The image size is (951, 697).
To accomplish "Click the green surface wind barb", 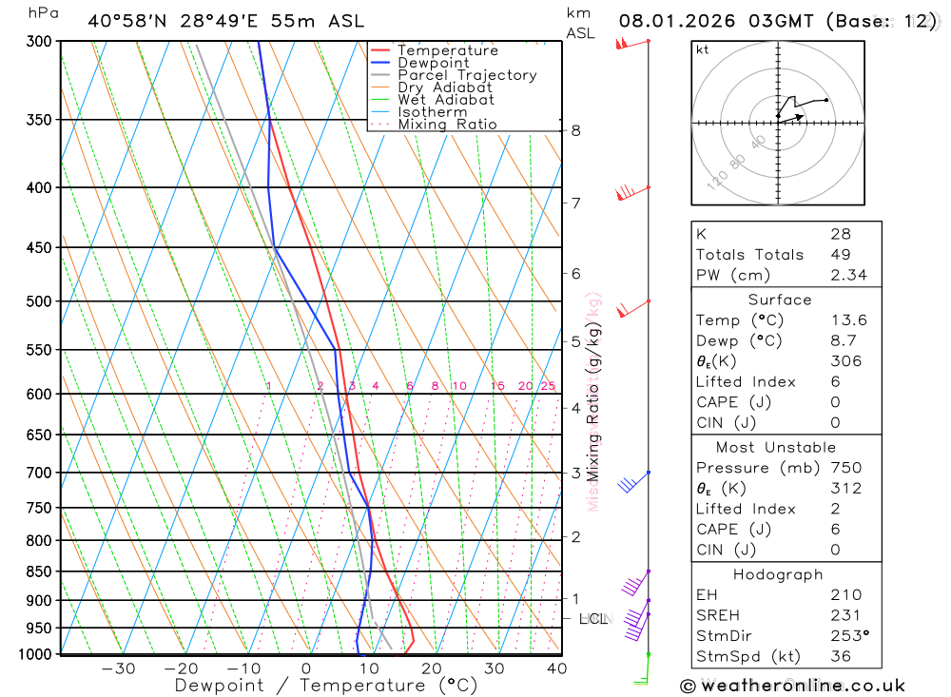I will click(642, 669).
